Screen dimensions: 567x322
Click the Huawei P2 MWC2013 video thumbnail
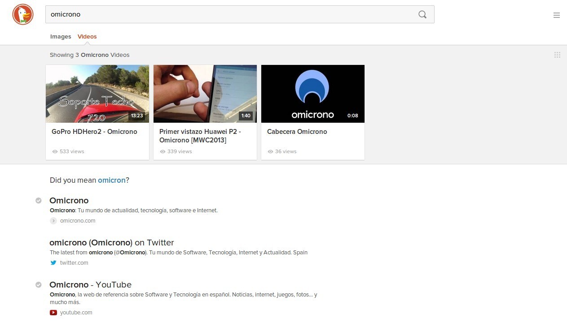(205, 93)
